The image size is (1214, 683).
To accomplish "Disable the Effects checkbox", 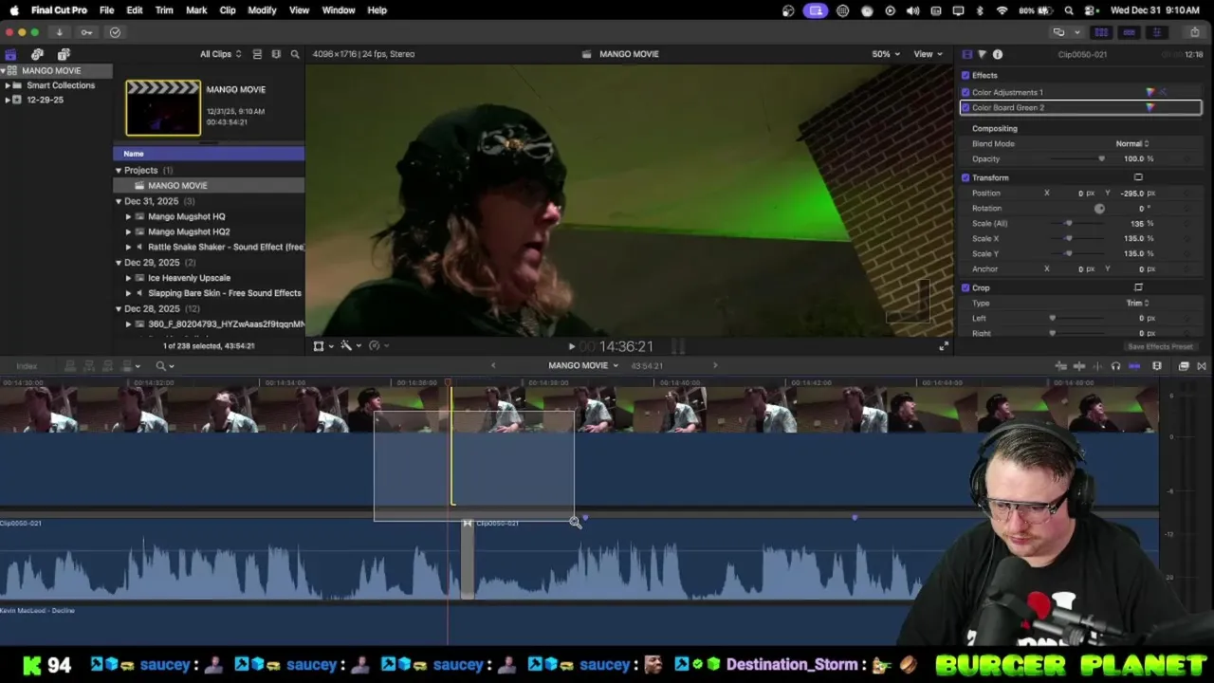I will [966, 75].
